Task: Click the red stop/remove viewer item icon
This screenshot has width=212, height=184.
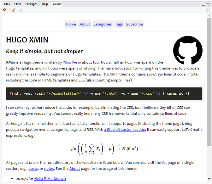Action: 4,10
